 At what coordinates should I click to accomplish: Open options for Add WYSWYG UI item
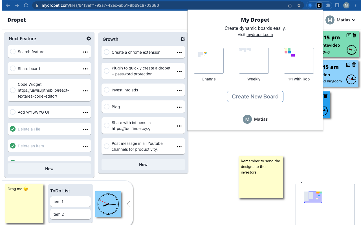85,112
